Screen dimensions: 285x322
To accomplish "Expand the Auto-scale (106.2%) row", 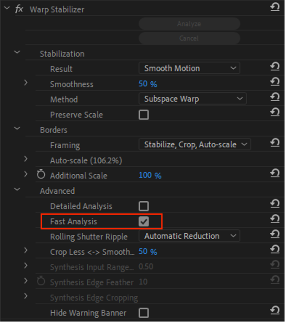I will (26, 159).
